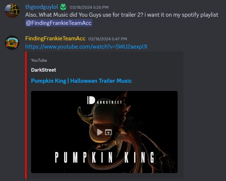Open the youtube.com watch URL link
226x181 pixels.
pos(86,46)
